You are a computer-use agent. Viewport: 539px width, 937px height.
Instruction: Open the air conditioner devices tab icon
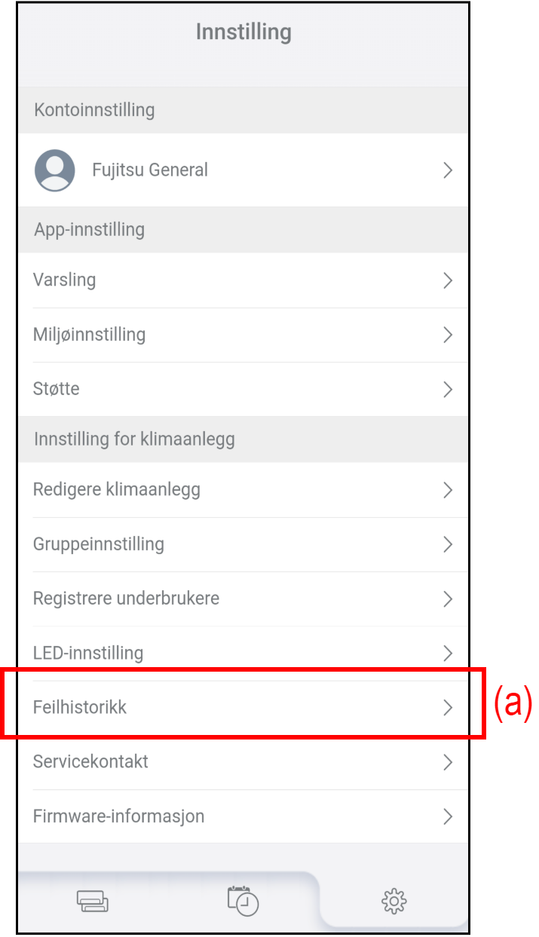(x=93, y=902)
